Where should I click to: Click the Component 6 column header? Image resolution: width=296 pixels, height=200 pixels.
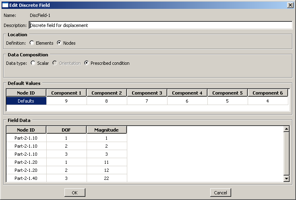point(268,93)
